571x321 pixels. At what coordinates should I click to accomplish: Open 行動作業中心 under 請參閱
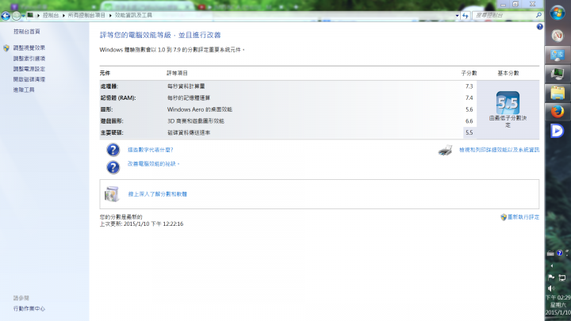(x=29, y=308)
